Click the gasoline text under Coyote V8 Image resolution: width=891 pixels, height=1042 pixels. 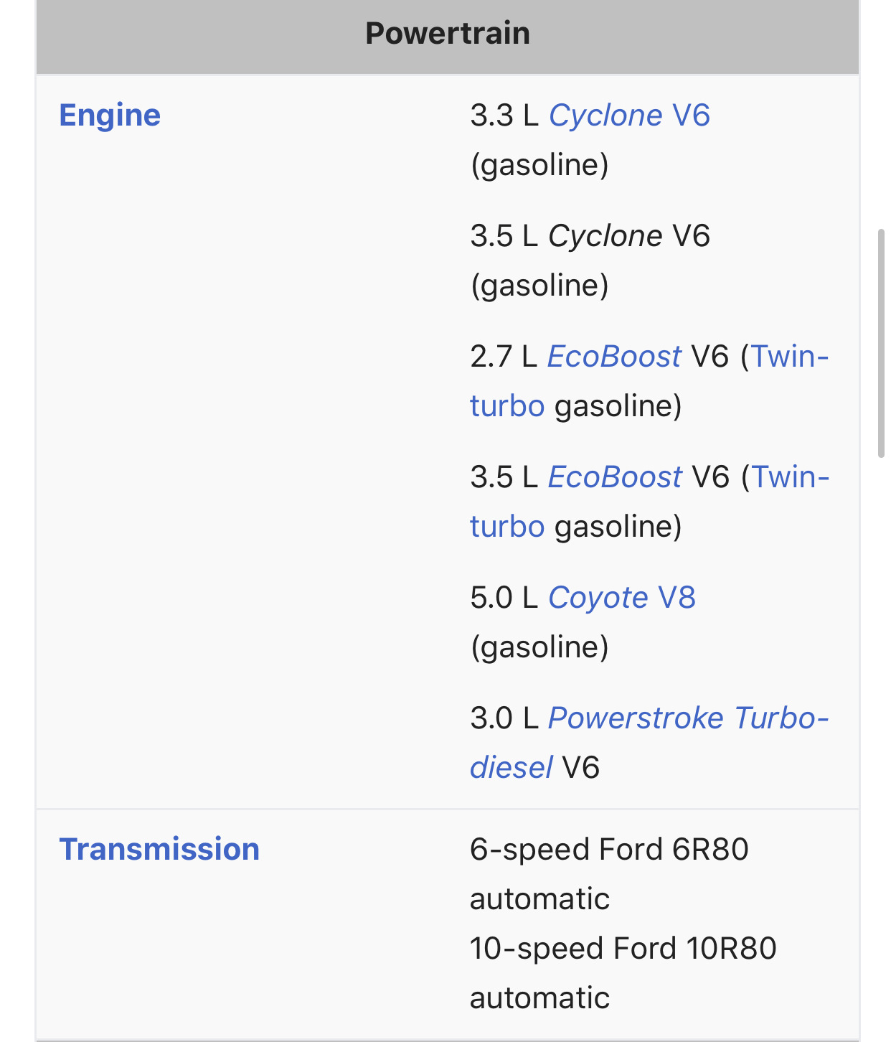coord(539,647)
